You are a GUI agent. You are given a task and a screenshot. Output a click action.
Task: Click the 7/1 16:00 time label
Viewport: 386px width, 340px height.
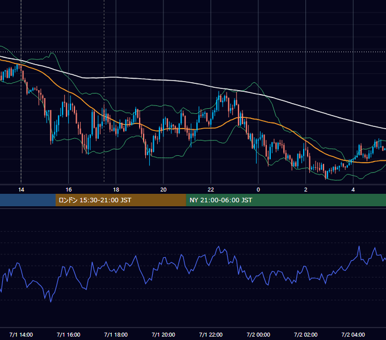click(x=69, y=334)
